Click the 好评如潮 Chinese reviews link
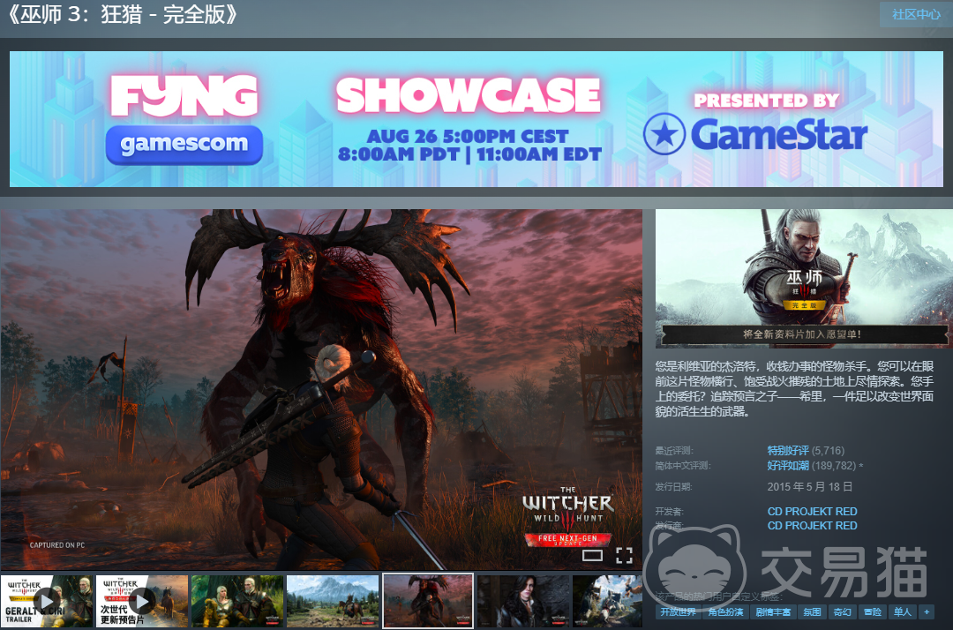The image size is (953, 630). (x=788, y=465)
